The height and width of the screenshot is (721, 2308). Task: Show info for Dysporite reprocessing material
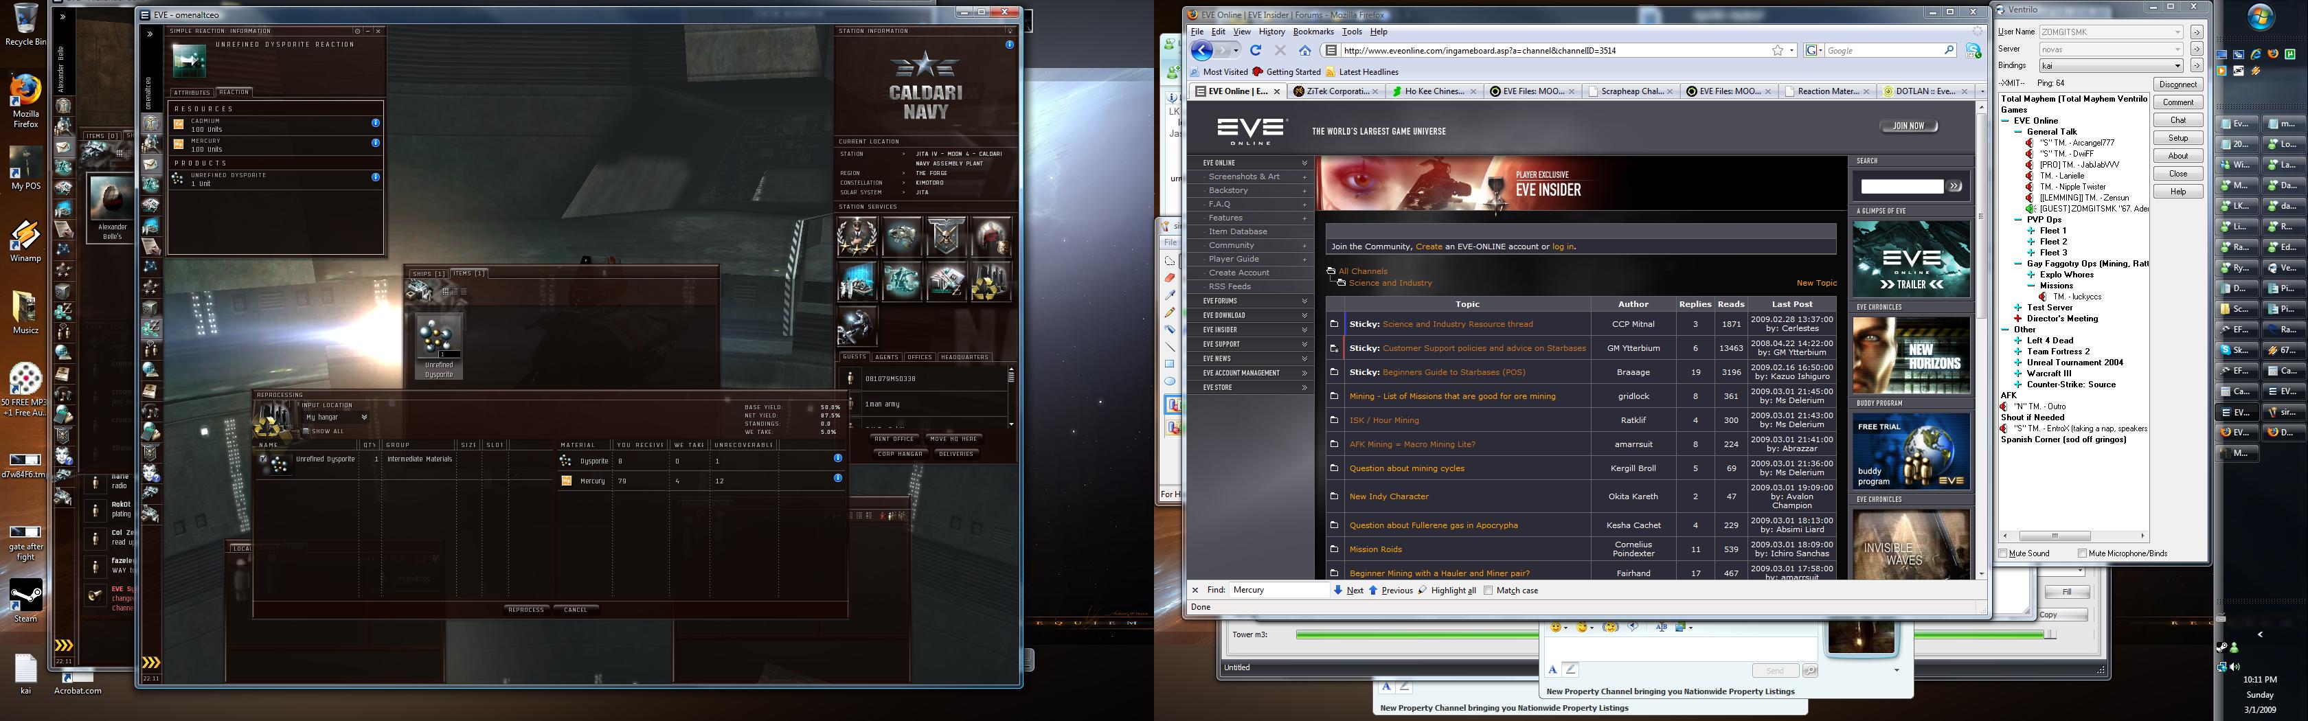click(x=838, y=458)
